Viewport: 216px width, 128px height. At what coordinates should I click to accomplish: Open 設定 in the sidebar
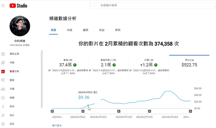click(12, 124)
